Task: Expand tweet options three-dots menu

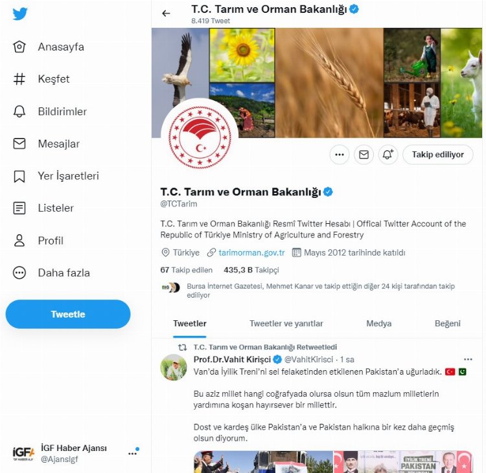Action: click(x=468, y=359)
